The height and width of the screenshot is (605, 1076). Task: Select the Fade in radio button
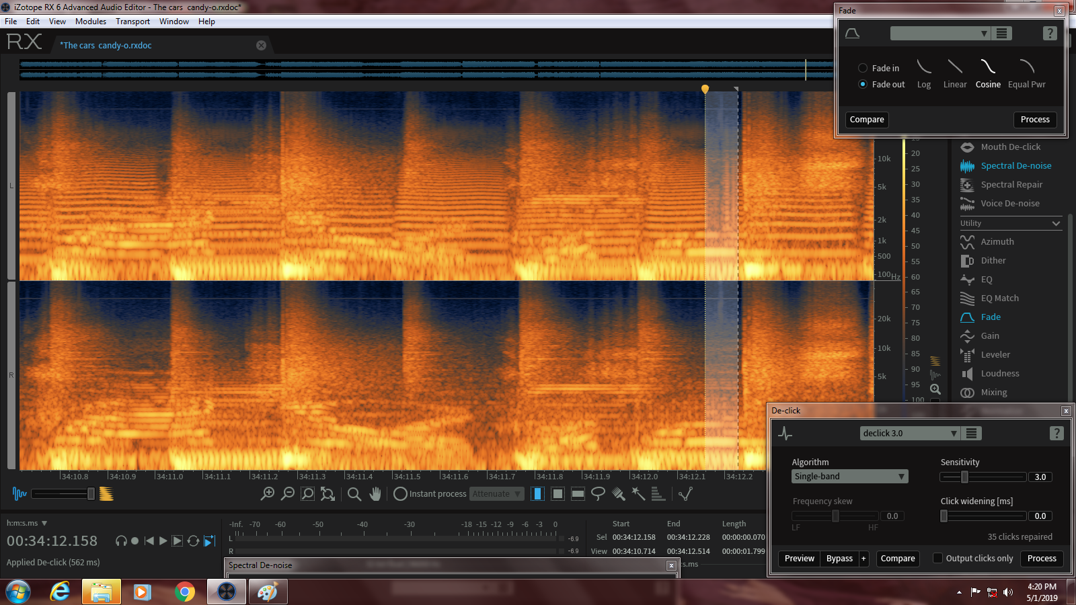(863, 68)
